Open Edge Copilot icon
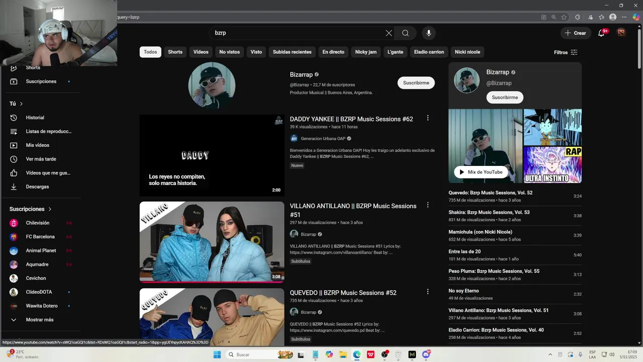643x362 pixels. pyautogui.click(x=636, y=17)
